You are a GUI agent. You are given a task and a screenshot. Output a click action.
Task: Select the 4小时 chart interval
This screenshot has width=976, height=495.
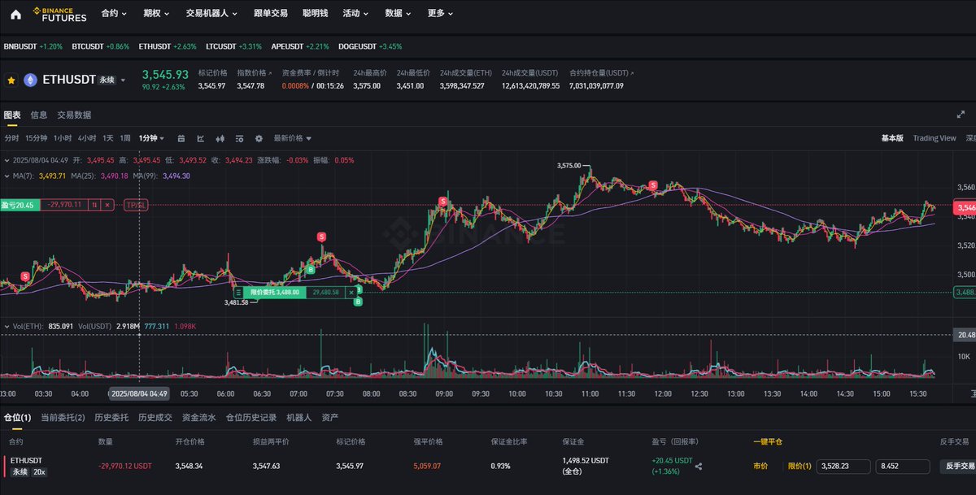[87, 138]
